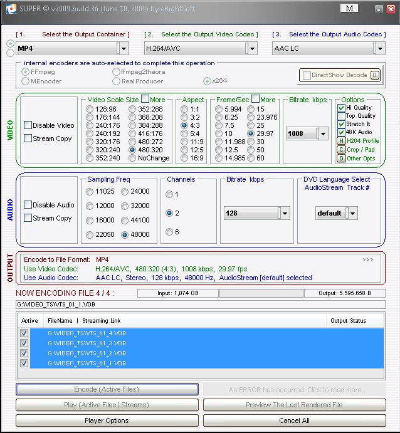Viewport: 400px width, 433px height.
Task: Select the 16:9 aspect ratio
Action: (185, 159)
